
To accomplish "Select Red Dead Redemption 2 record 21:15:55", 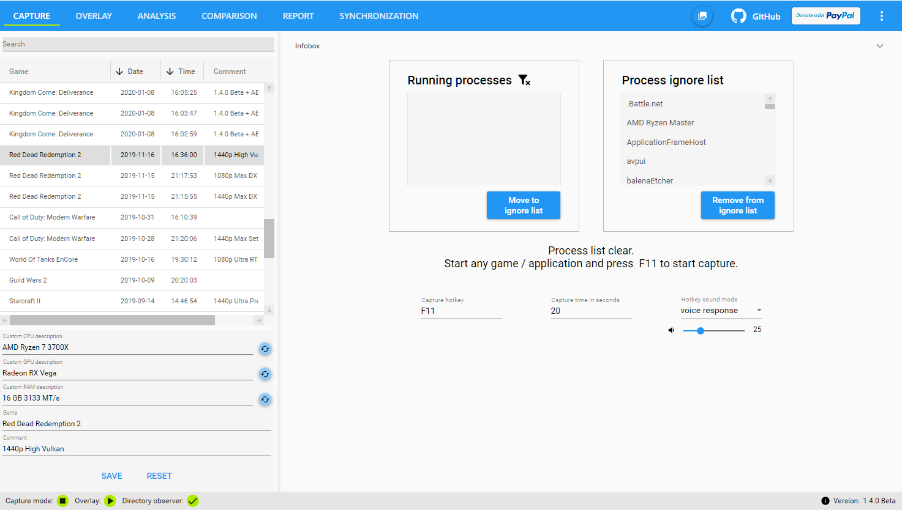I will 132,197.
